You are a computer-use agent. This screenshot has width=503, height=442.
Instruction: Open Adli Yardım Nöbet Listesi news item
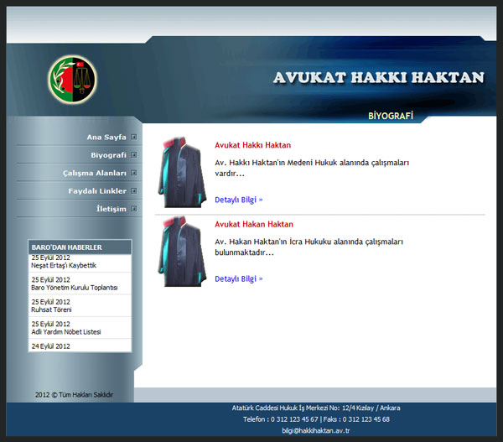tap(66, 332)
